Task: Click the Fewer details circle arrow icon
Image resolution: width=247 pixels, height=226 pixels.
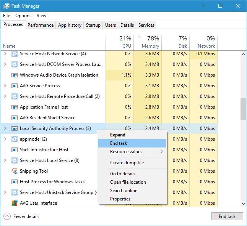Action: [7, 216]
